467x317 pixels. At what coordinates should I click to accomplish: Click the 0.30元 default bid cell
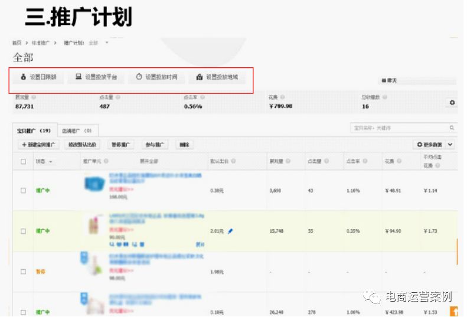tap(217, 191)
